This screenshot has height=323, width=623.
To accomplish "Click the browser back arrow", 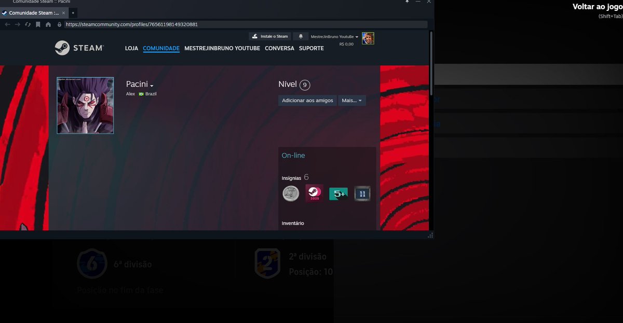I will click(x=7, y=24).
